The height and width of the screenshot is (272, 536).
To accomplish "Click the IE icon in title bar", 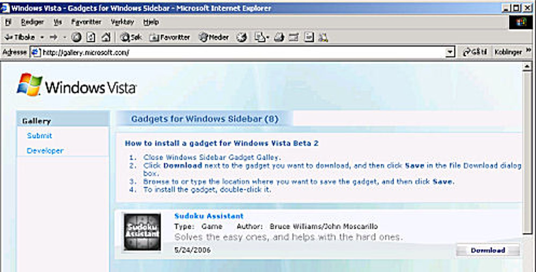I will pos(5,8).
